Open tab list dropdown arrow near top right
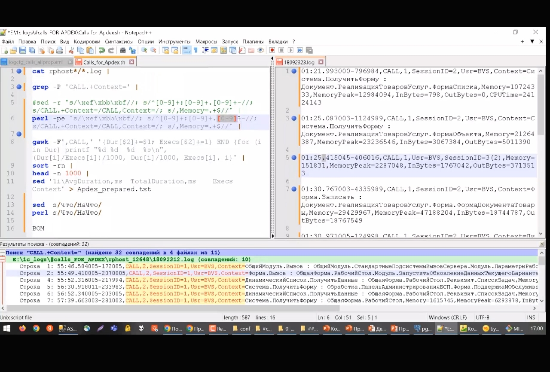550x372 pixels. coord(532,42)
